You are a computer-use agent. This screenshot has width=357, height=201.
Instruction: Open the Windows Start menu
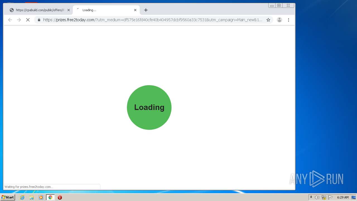click(x=8, y=197)
